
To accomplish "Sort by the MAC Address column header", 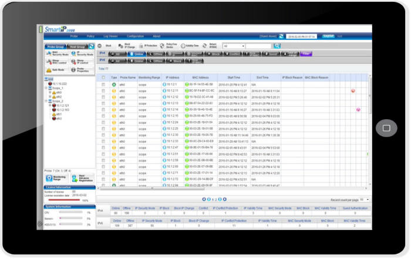I will (x=201, y=78).
